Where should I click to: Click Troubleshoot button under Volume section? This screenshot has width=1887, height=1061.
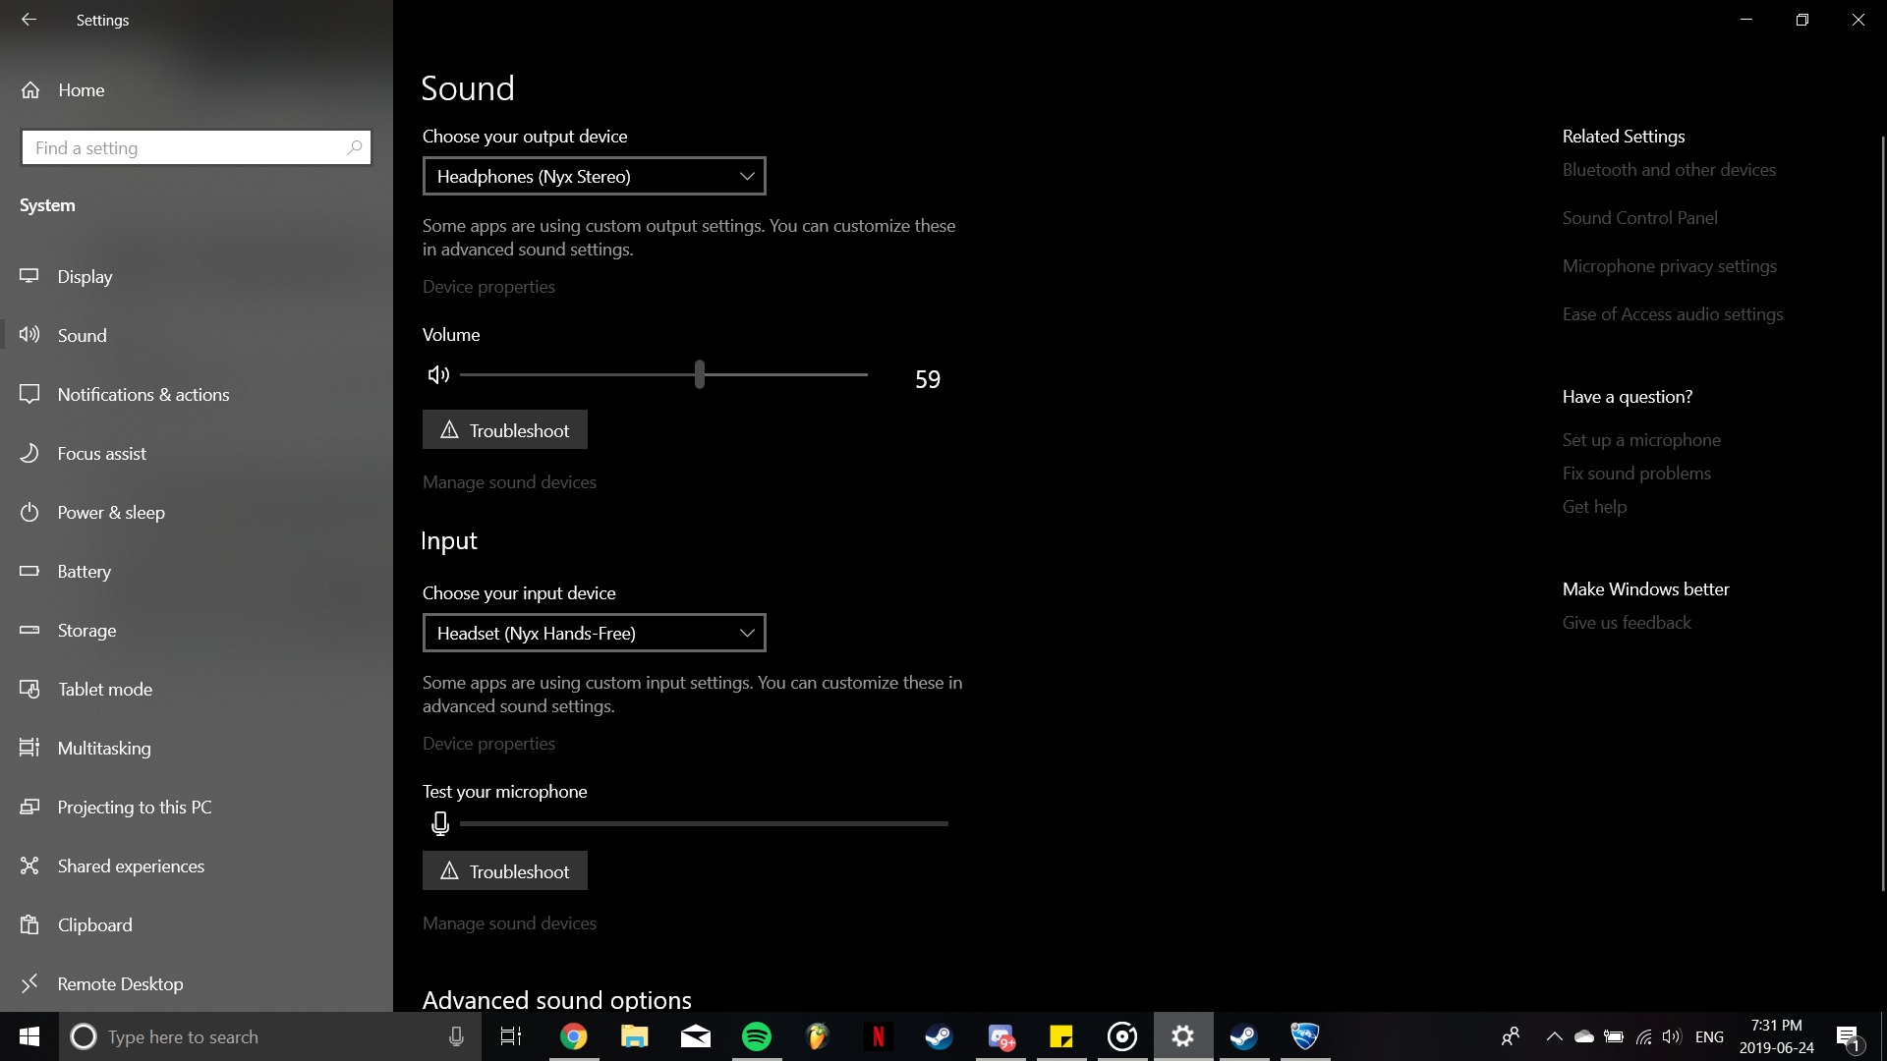(504, 428)
